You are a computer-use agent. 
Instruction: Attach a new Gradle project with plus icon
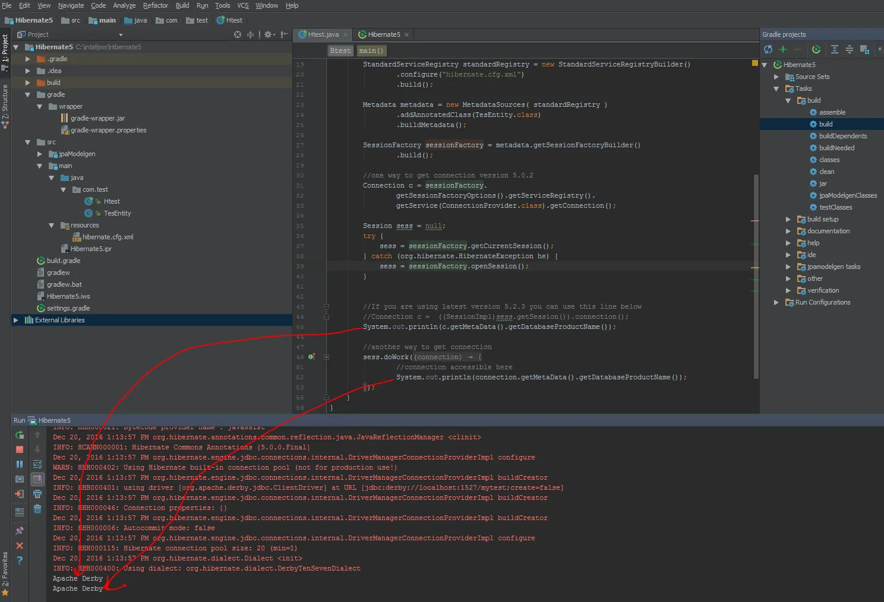(x=783, y=49)
